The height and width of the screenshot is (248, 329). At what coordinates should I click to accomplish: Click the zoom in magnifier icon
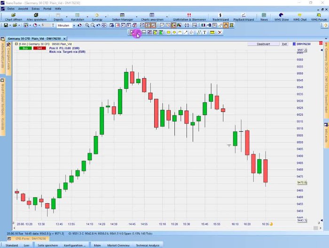coord(86,25)
